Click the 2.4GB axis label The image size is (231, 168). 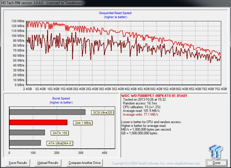coord(28,89)
